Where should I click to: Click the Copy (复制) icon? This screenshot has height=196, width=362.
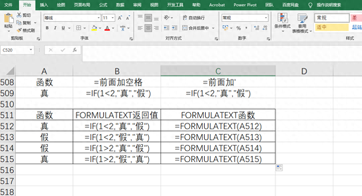pos(19,23)
